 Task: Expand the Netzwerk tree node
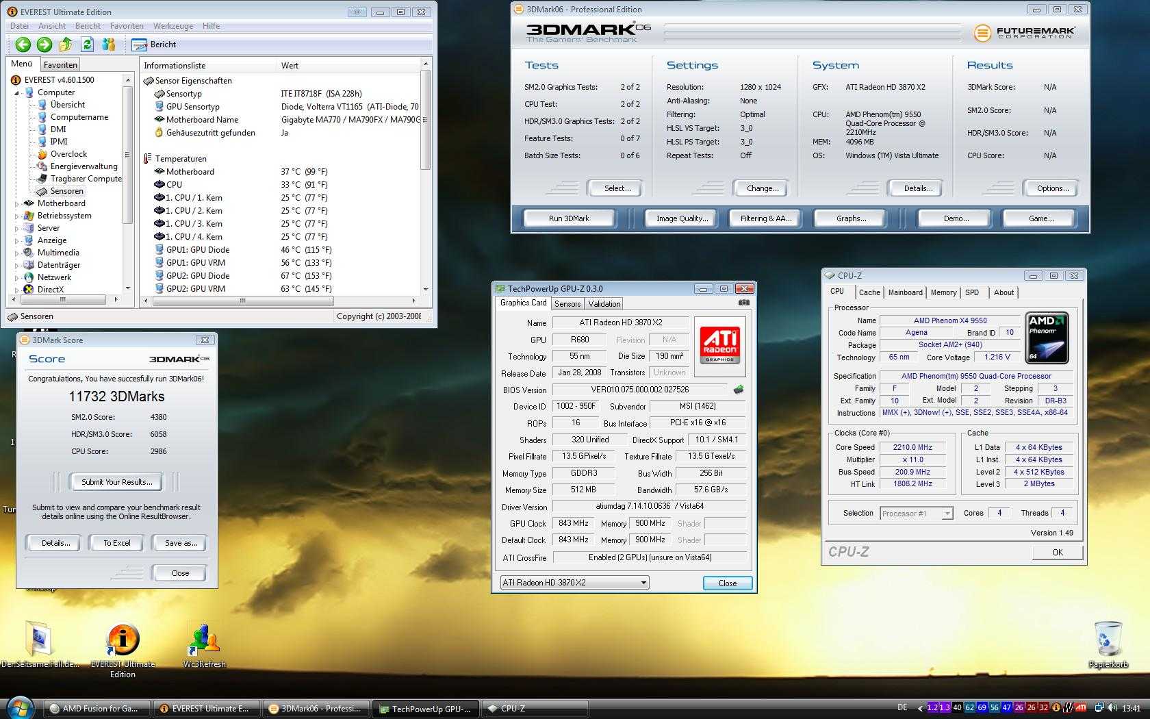tap(17, 277)
